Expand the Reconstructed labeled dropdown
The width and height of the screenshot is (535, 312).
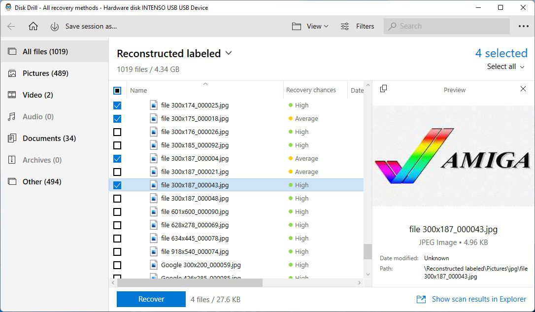pos(229,53)
